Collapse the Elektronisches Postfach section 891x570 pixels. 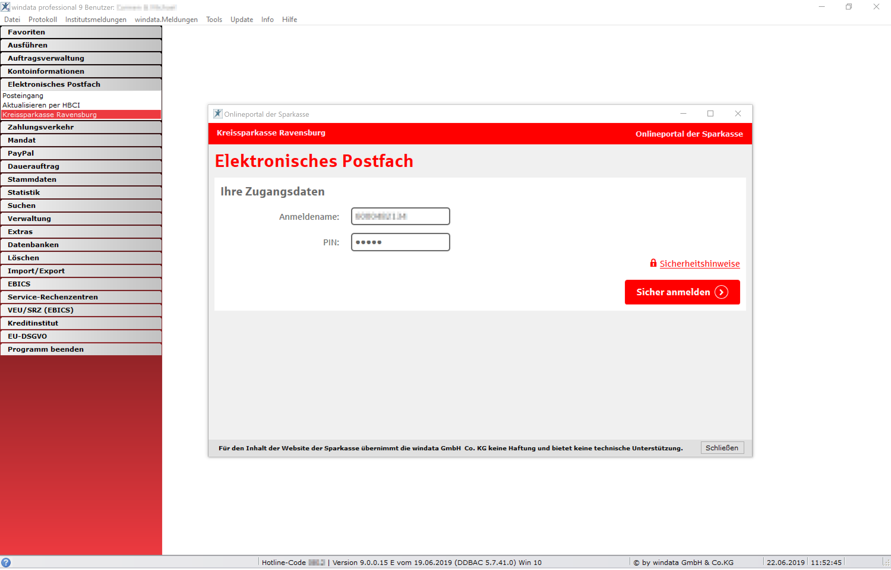tap(81, 84)
